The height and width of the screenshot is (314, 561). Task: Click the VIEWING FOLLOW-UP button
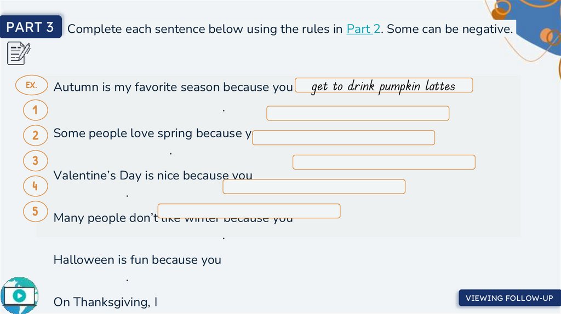coord(509,298)
